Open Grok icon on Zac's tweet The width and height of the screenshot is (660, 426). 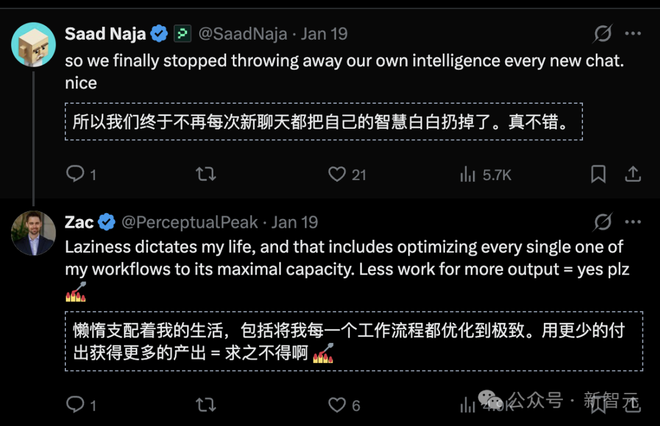(x=603, y=222)
